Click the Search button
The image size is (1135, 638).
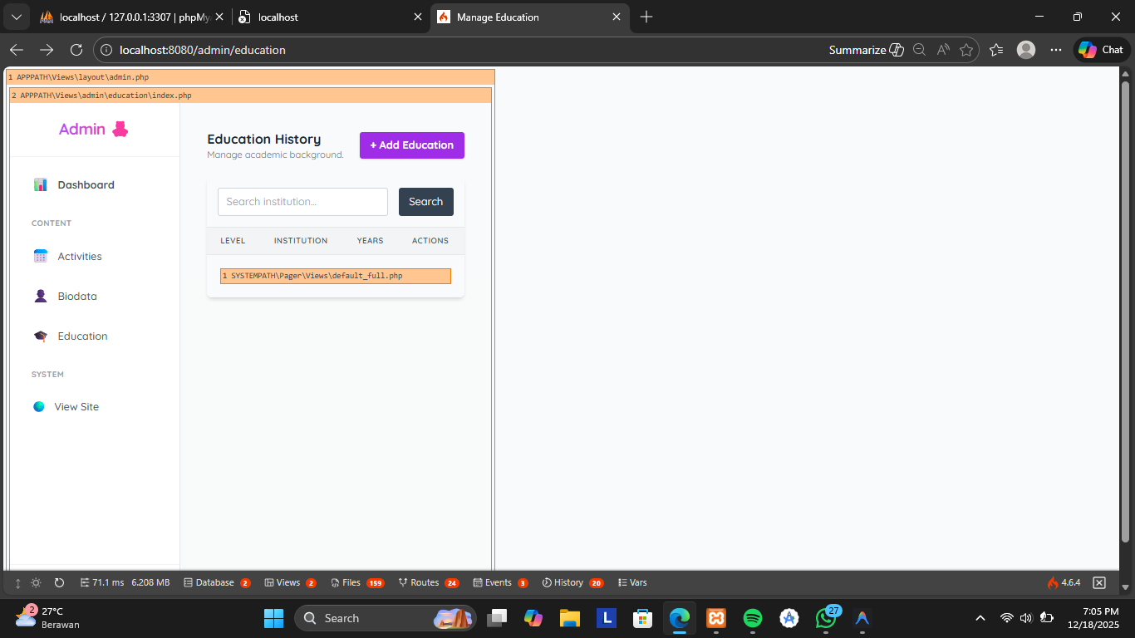coord(425,202)
